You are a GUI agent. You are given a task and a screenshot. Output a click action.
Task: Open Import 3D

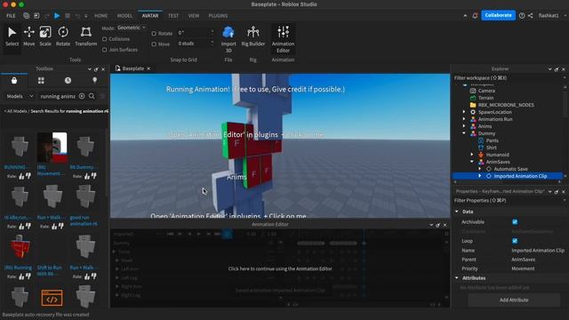click(228, 39)
